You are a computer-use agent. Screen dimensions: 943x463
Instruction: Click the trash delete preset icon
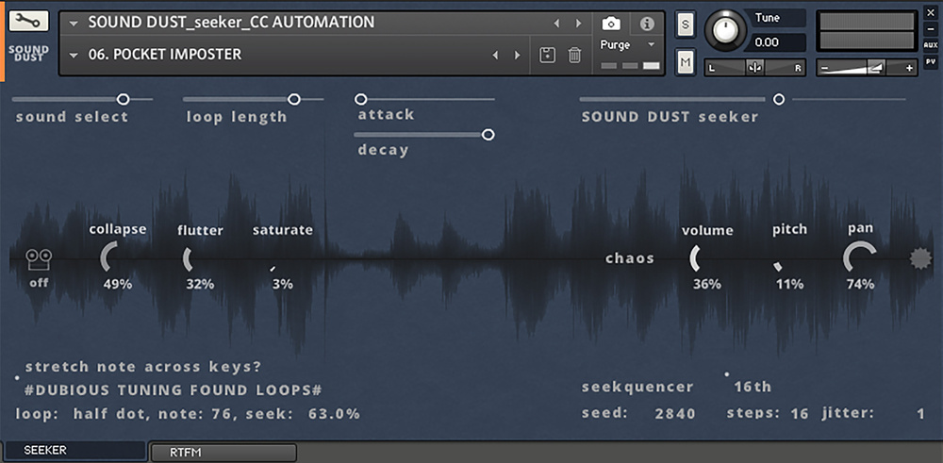pyautogui.click(x=574, y=56)
